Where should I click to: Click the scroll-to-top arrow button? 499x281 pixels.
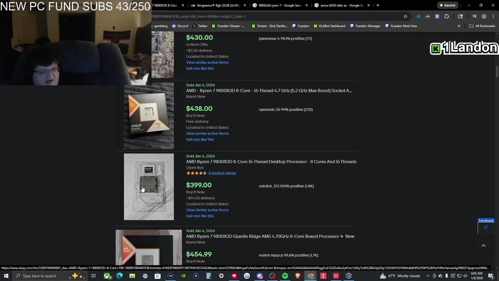(483, 245)
